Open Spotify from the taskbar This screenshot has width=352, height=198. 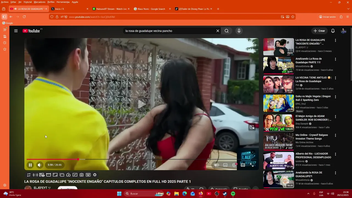(233, 194)
